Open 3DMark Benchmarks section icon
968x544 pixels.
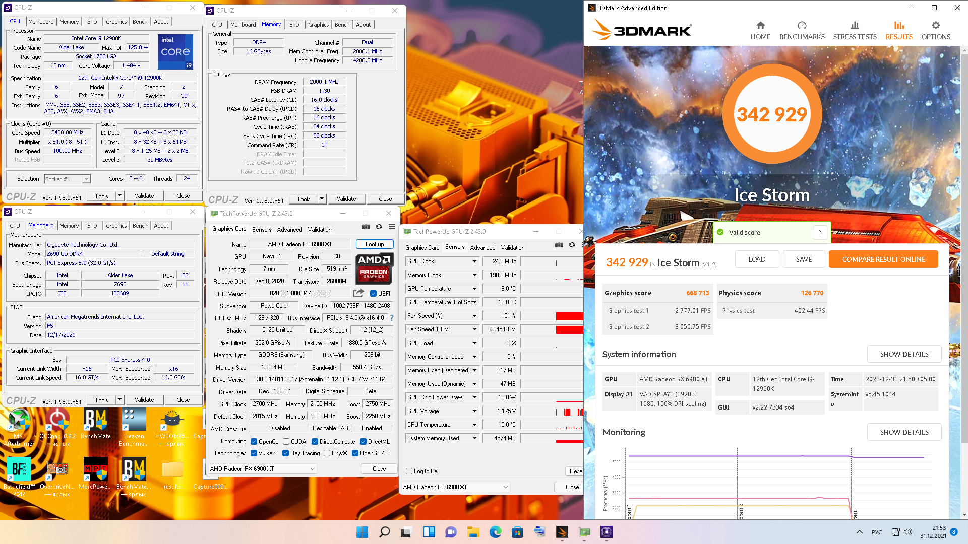802,25
